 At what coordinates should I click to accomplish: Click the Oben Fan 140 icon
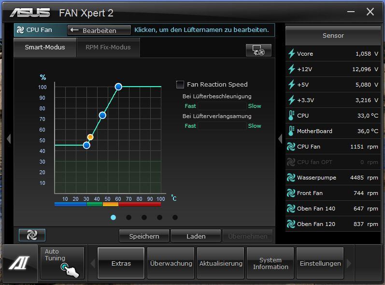click(291, 209)
